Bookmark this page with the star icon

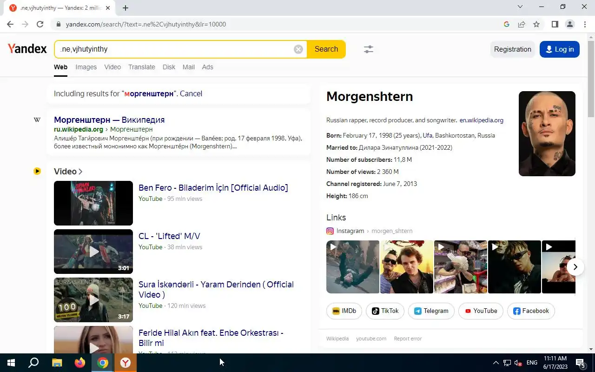[x=536, y=24]
